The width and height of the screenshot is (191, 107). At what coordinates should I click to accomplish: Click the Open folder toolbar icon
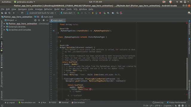(2, 13)
